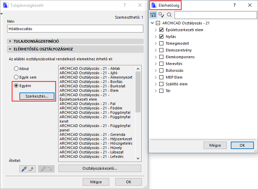The width and height of the screenshot is (258, 189).
Task: Check the Bútorozás checkbox
Action: [161, 70]
